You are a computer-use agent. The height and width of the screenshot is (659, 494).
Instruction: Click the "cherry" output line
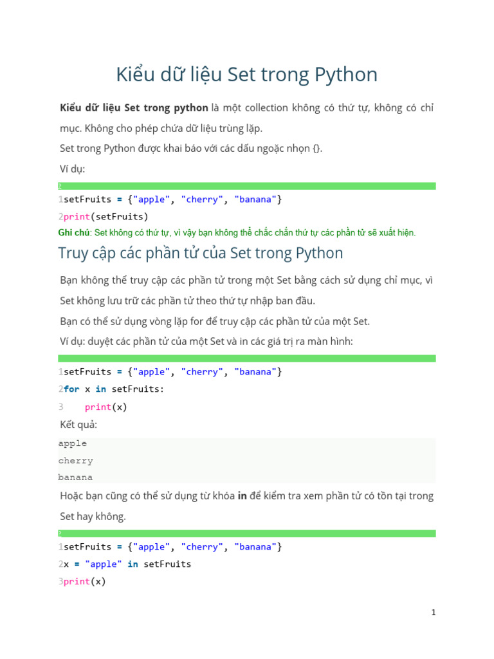[76, 461]
